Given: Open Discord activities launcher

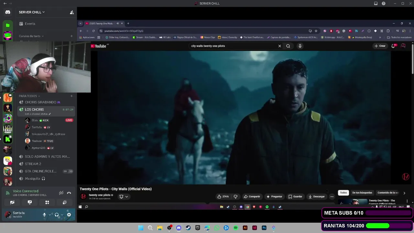Looking at the screenshot, I should click(47, 202).
